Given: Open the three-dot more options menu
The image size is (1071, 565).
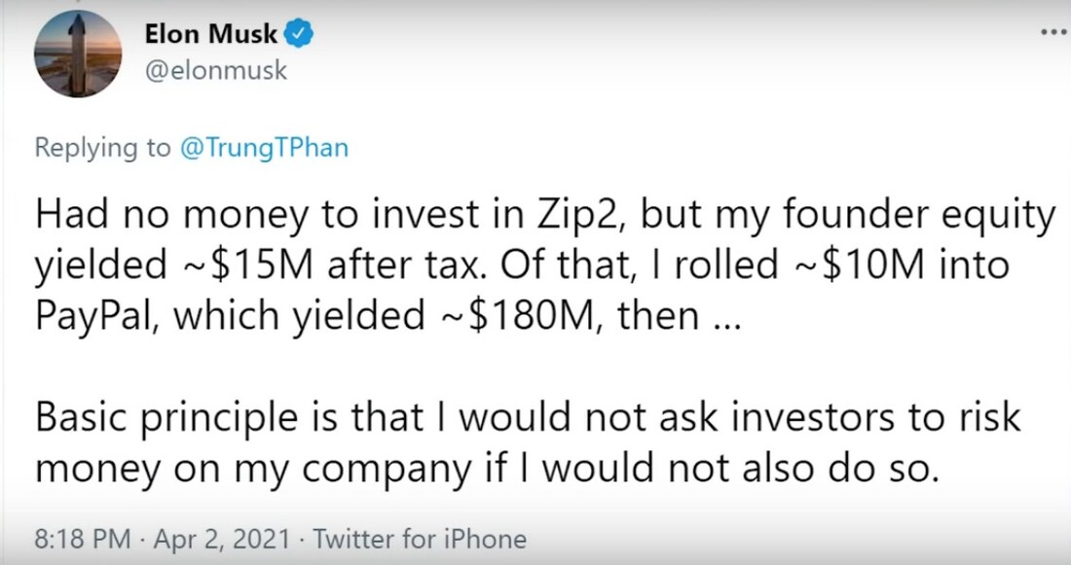Looking at the screenshot, I should tap(1053, 31).
